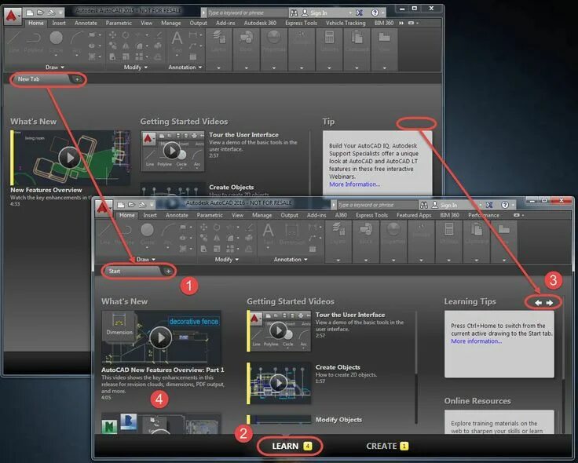This screenshot has width=578, height=463.
Task: Show hidden ribbon tabs in AutoCAD 2015
Action: click(x=401, y=23)
